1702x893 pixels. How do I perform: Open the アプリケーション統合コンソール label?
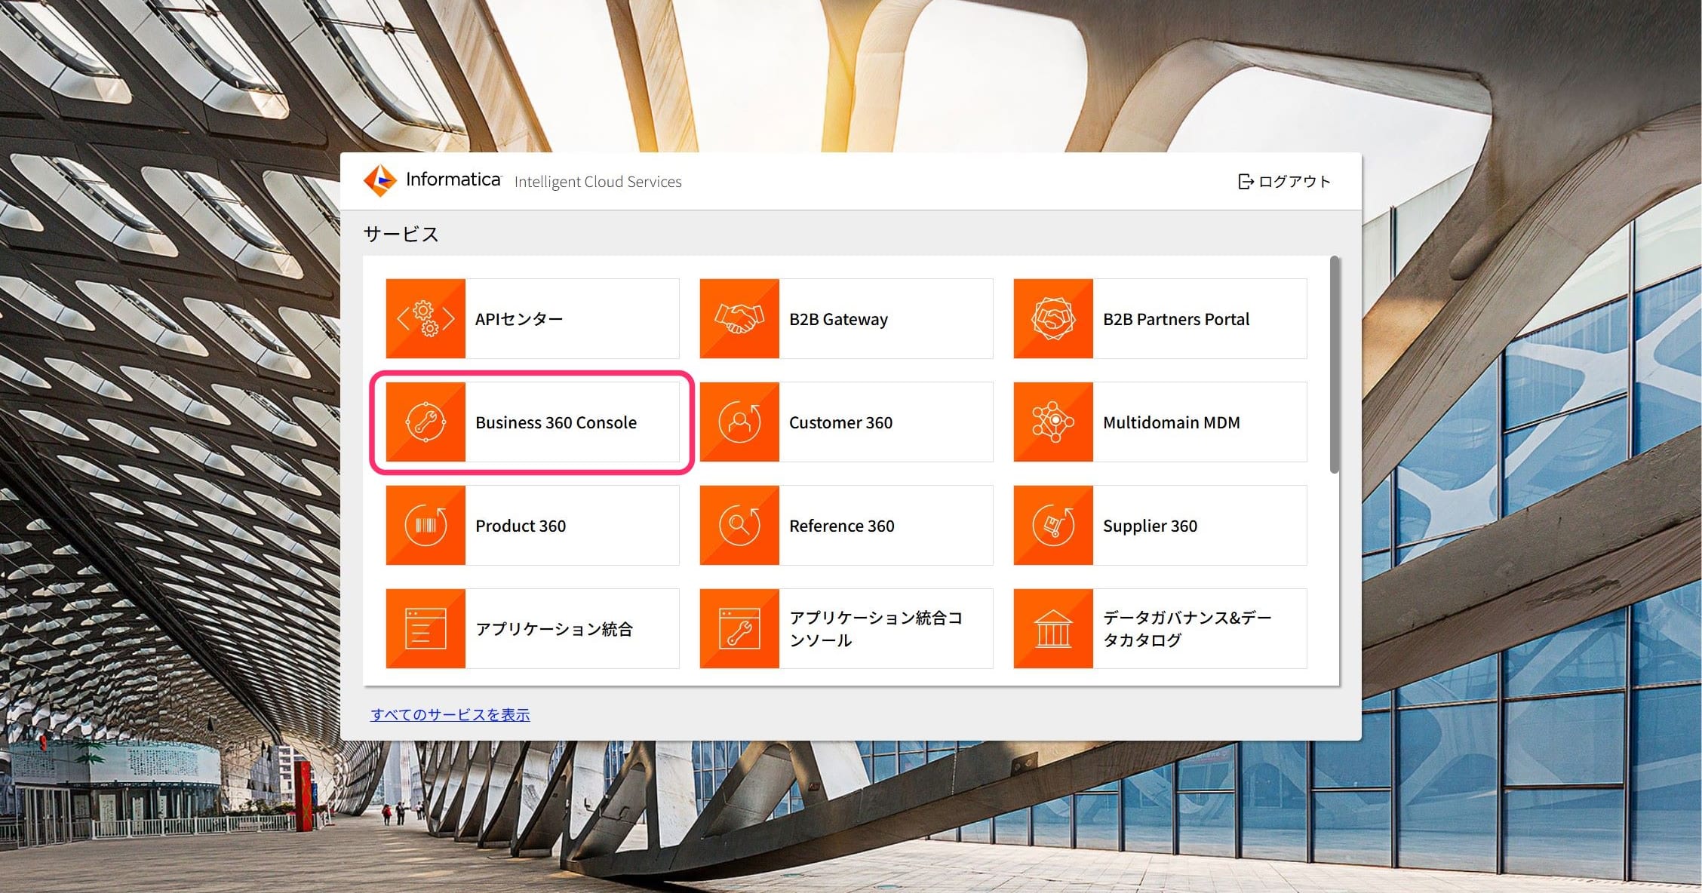click(876, 629)
